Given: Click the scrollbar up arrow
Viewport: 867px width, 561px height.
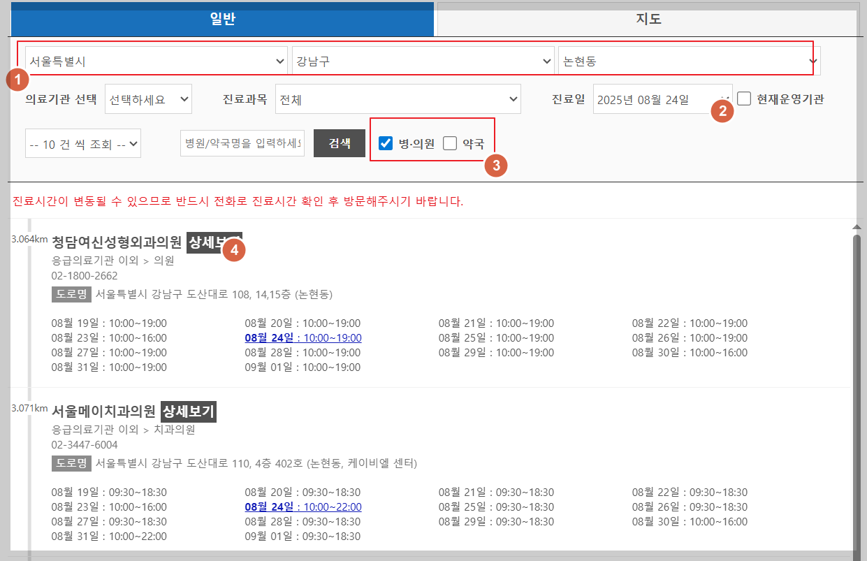Looking at the screenshot, I should [x=857, y=227].
